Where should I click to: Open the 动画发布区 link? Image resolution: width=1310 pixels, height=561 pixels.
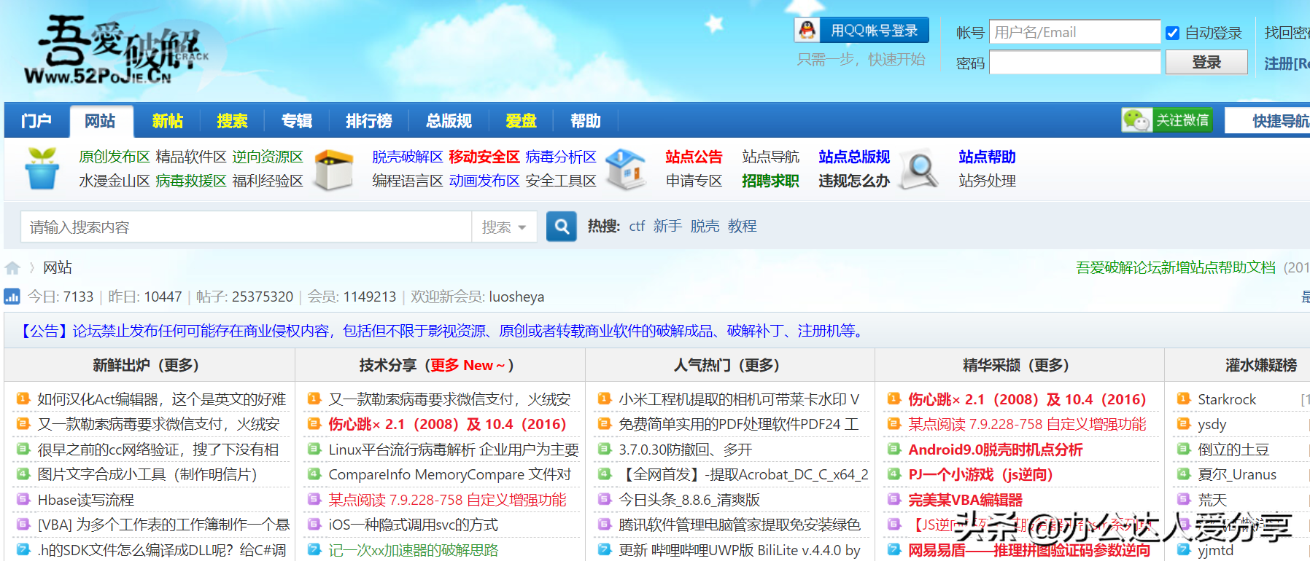pyautogui.click(x=484, y=181)
